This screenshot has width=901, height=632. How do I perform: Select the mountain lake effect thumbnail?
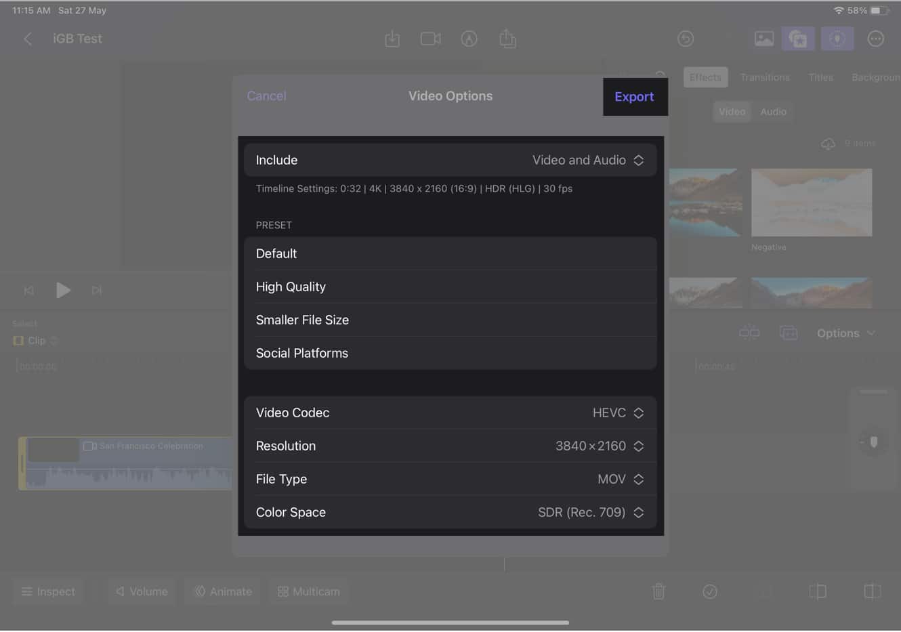705,203
